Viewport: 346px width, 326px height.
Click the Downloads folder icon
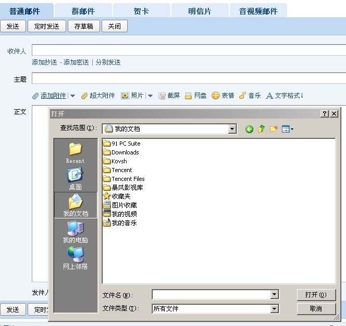pyautogui.click(x=107, y=152)
